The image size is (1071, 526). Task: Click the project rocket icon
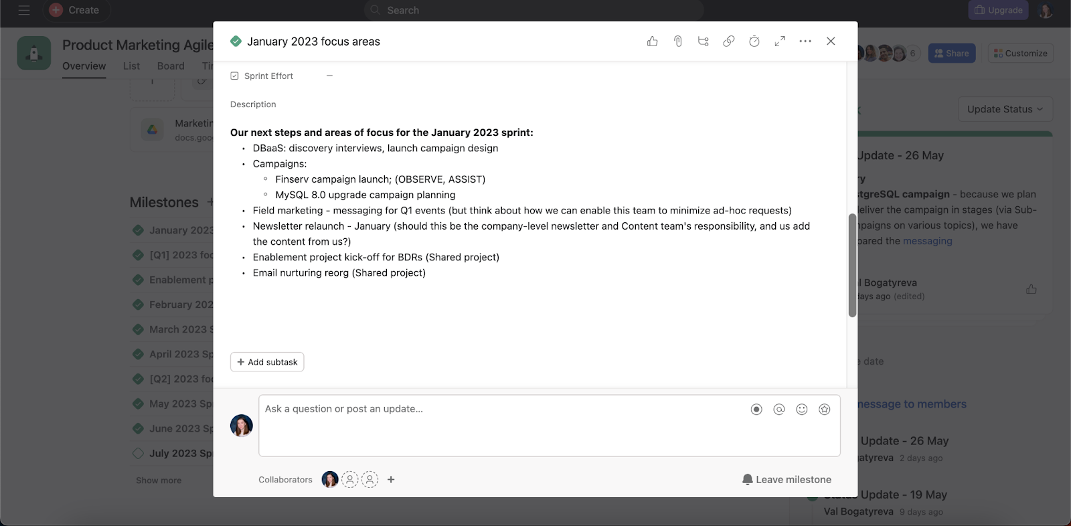pyautogui.click(x=34, y=53)
